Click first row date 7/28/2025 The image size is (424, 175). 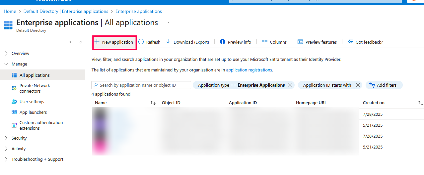pyautogui.click(x=373, y=114)
